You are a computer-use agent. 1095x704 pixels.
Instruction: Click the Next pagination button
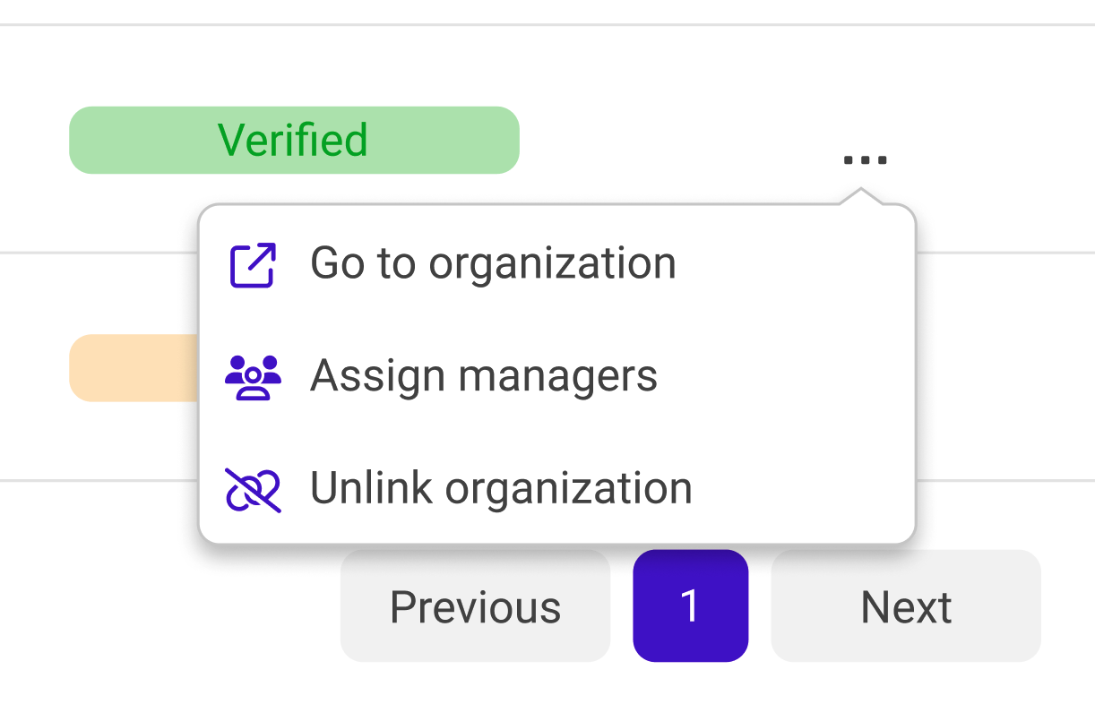[x=906, y=605]
